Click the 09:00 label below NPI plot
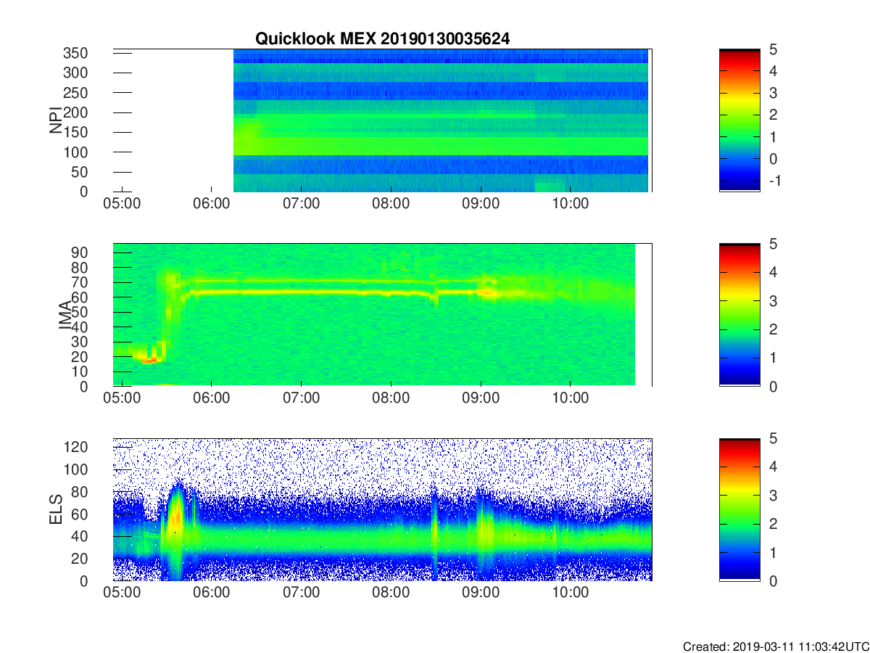Viewport: 870px width, 653px height. pos(481,205)
